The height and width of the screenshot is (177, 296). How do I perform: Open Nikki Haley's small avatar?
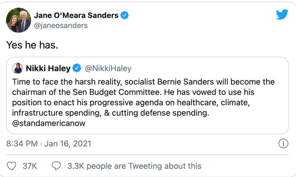[x=17, y=68]
